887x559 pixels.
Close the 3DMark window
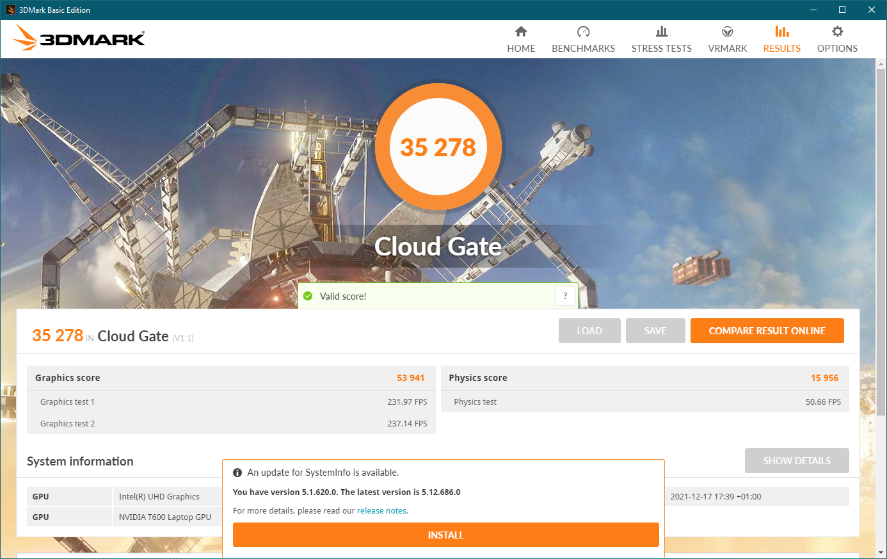point(872,10)
